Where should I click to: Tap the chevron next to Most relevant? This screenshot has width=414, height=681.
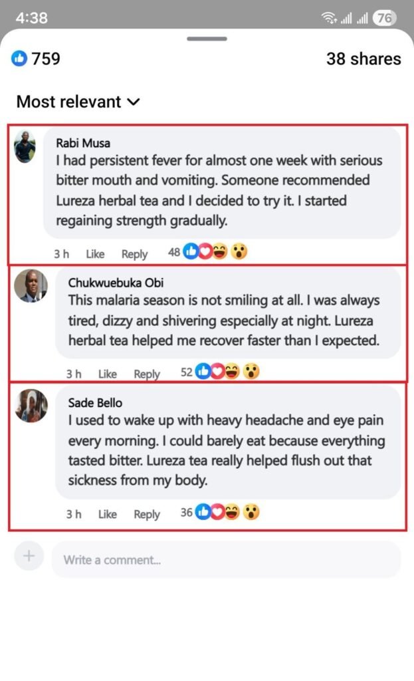pos(134,102)
